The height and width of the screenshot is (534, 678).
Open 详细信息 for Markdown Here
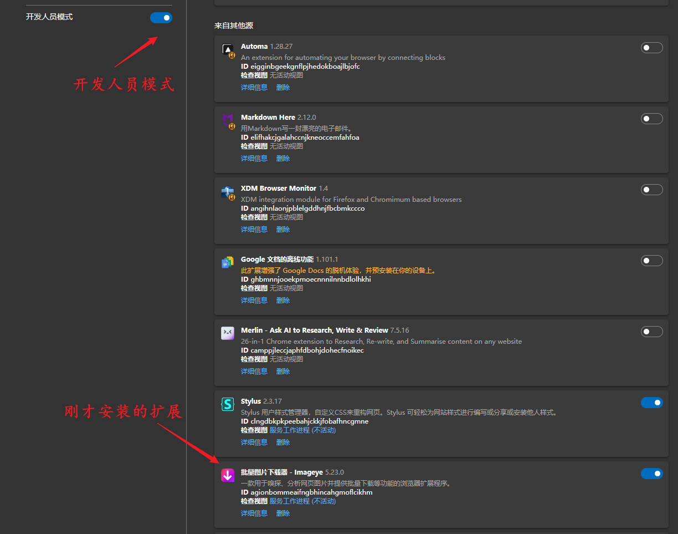[x=254, y=159]
